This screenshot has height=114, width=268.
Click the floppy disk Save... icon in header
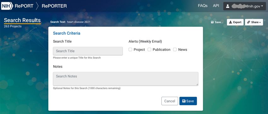[212, 22]
